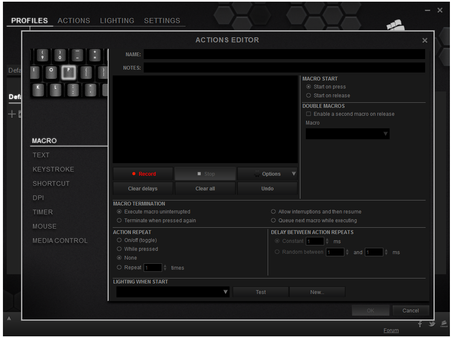Click the plus-equals key on keyboard preview
The height and width of the screenshot is (338, 452).
point(95,55)
